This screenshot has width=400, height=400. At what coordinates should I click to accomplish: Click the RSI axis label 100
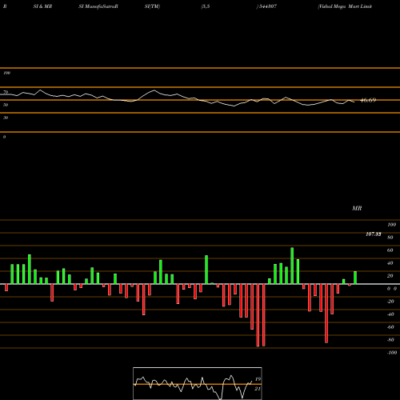coord(6,73)
